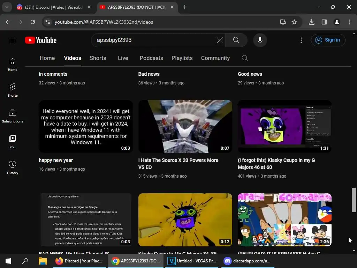The width and height of the screenshot is (357, 268).
Task: Open Chrome downloads icon
Action: point(311,22)
